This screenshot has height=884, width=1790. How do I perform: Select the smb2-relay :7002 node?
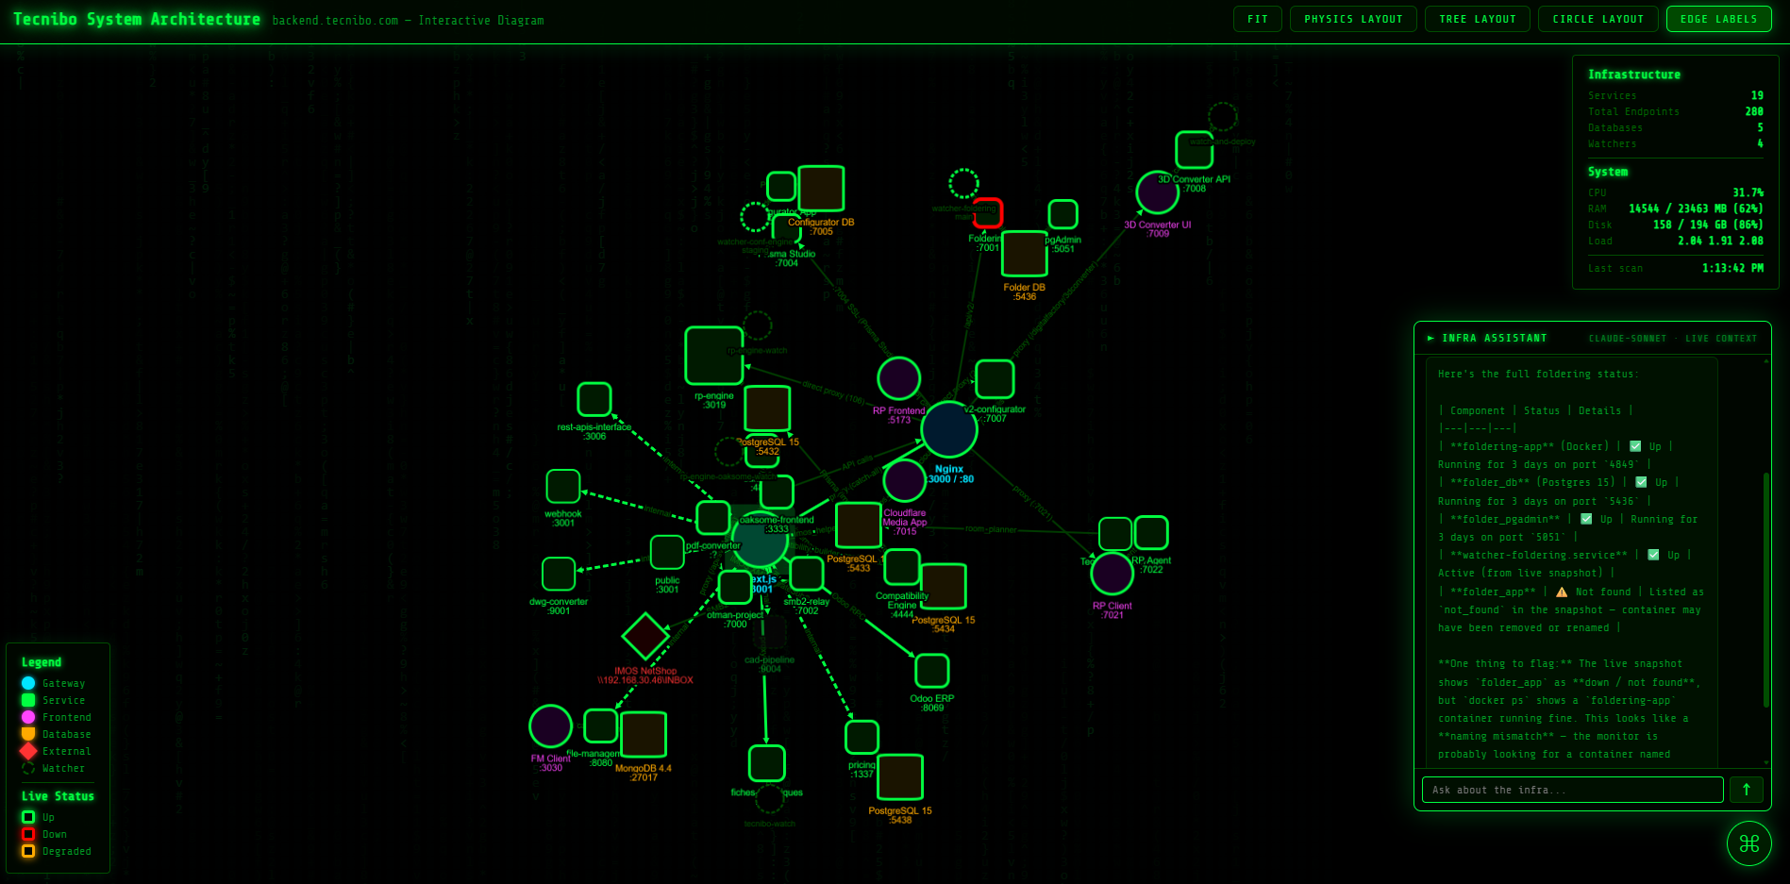pyautogui.click(x=807, y=574)
